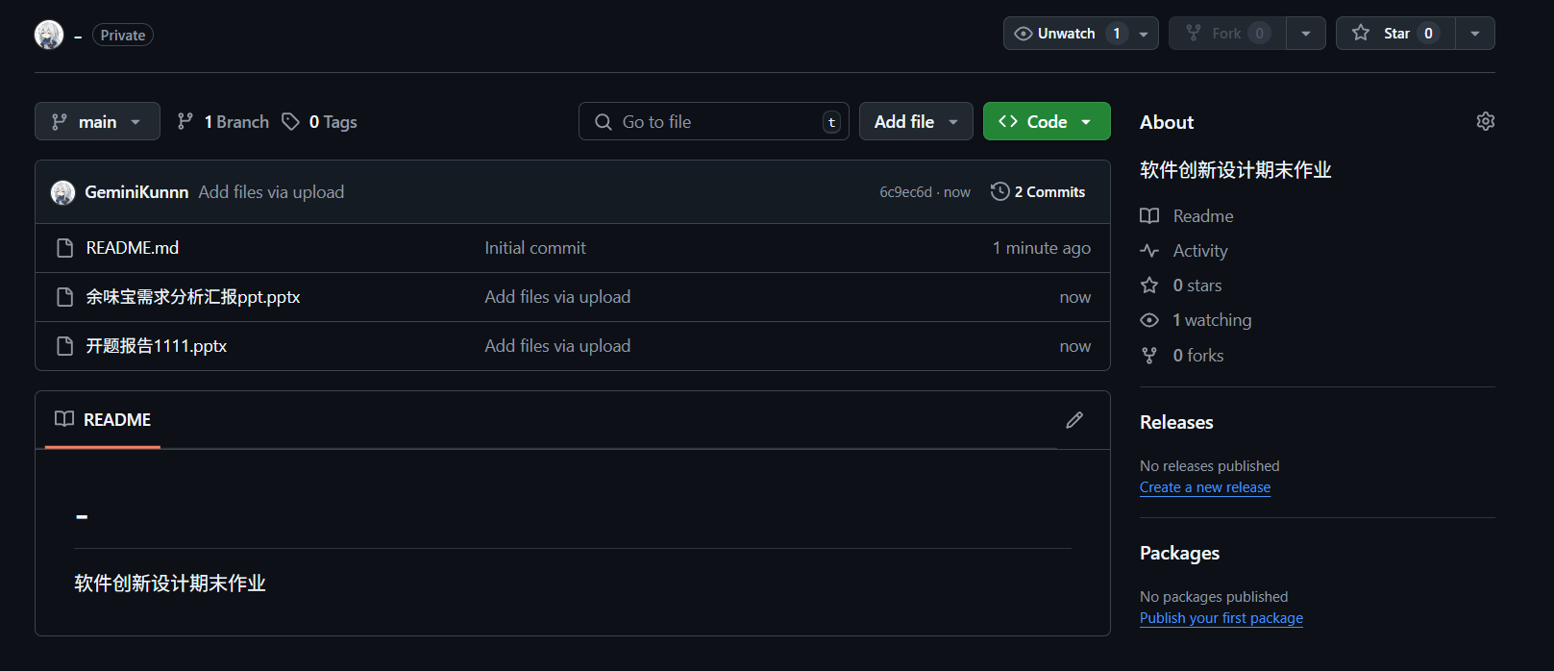Click the pencil icon to edit README
Screen dimensions: 1554x671
click(x=1074, y=420)
